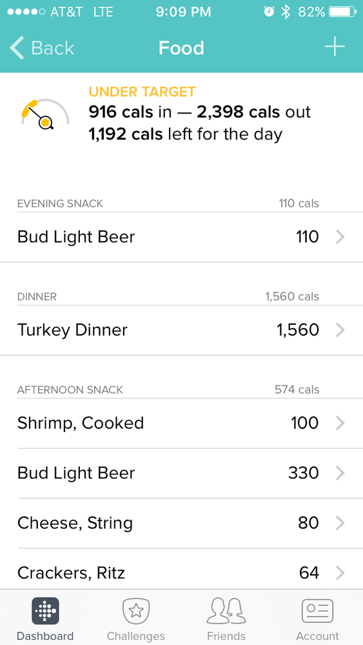The height and width of the screenshot is (645, 363).
Task: Open the Account card icon
Action: tap(317, 611)
